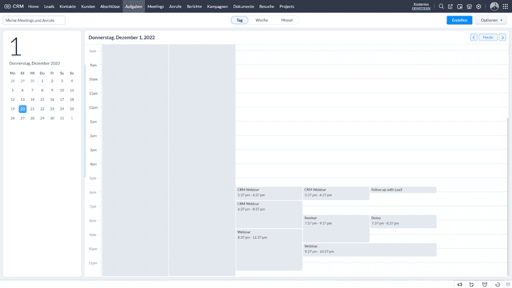
Task: Open Webinar event 8:37 pm - 11:37 pm
Action: click(x=269, y=250)
